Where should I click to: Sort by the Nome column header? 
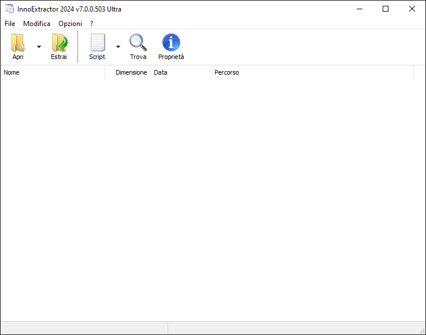click(x=53, y=72)
